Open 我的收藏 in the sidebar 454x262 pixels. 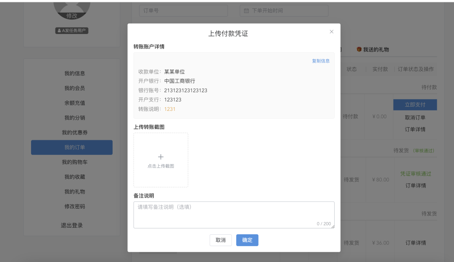point(75,177)
